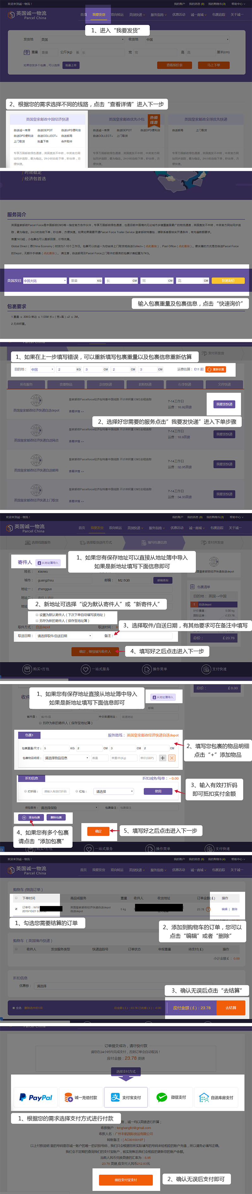Check 设置为默认寄件人 checkbox
The height and width of the screenshot is (1194, 252).
(x=37, y=615)
